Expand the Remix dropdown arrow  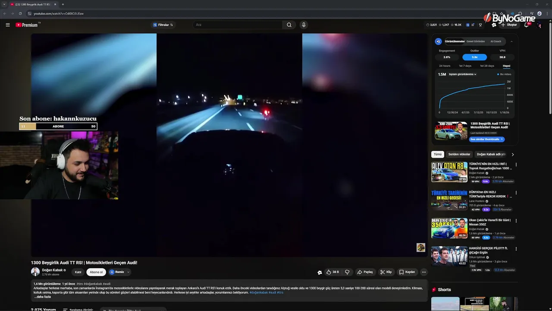pos(128,272)
